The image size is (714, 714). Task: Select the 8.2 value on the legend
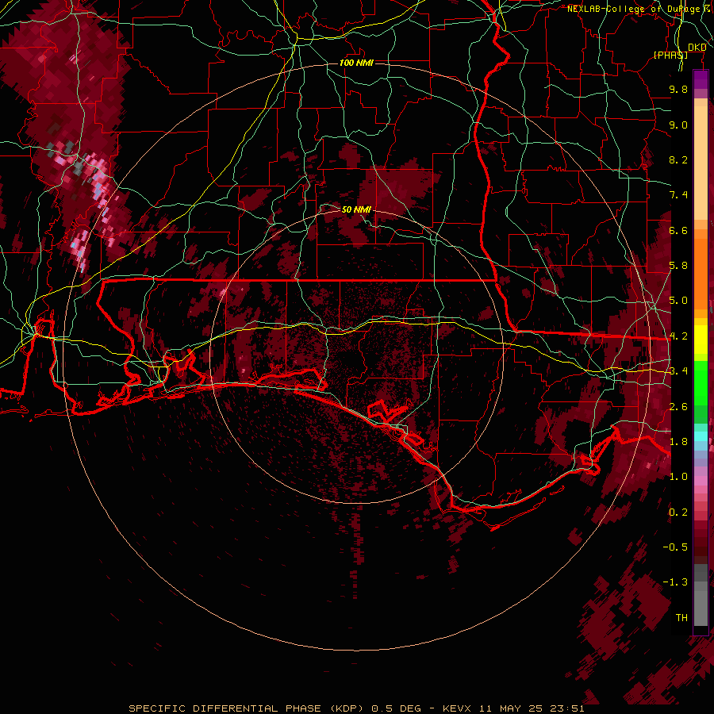(678, 159)
